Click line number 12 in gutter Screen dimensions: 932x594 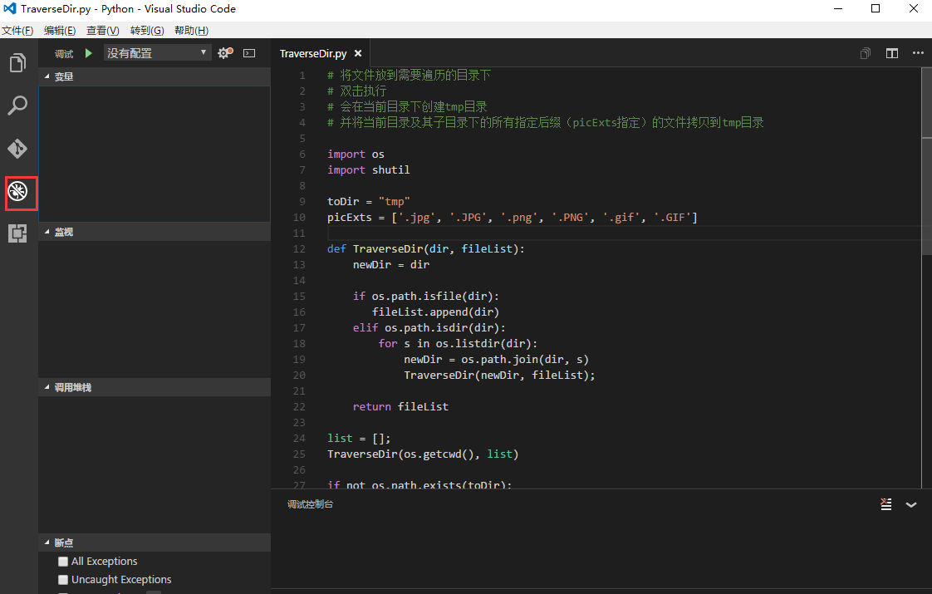[x=300, y=249]
